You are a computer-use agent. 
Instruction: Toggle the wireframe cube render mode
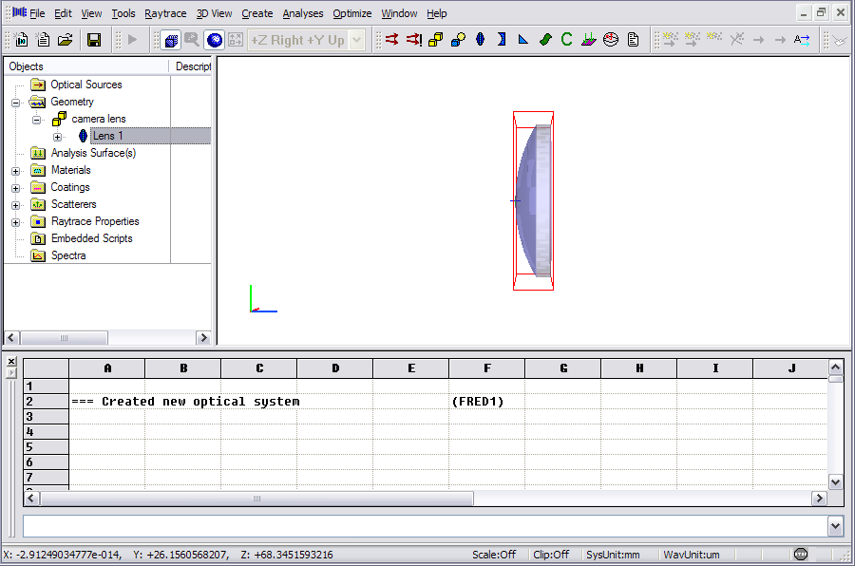171,40
